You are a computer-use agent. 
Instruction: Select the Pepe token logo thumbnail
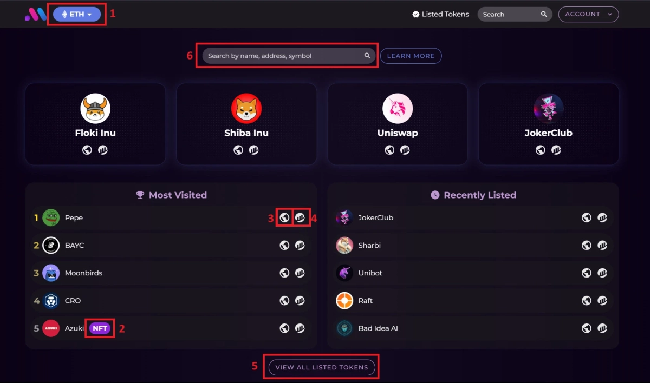click(x=50, y=217)
